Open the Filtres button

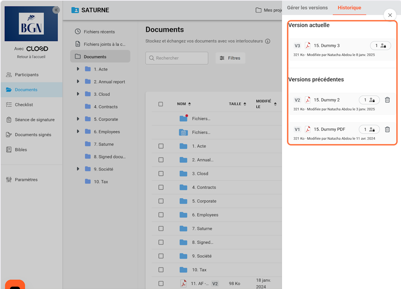(x=230, y=58)
